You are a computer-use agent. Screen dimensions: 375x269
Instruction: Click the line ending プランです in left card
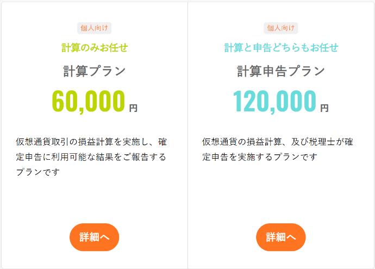38,172
